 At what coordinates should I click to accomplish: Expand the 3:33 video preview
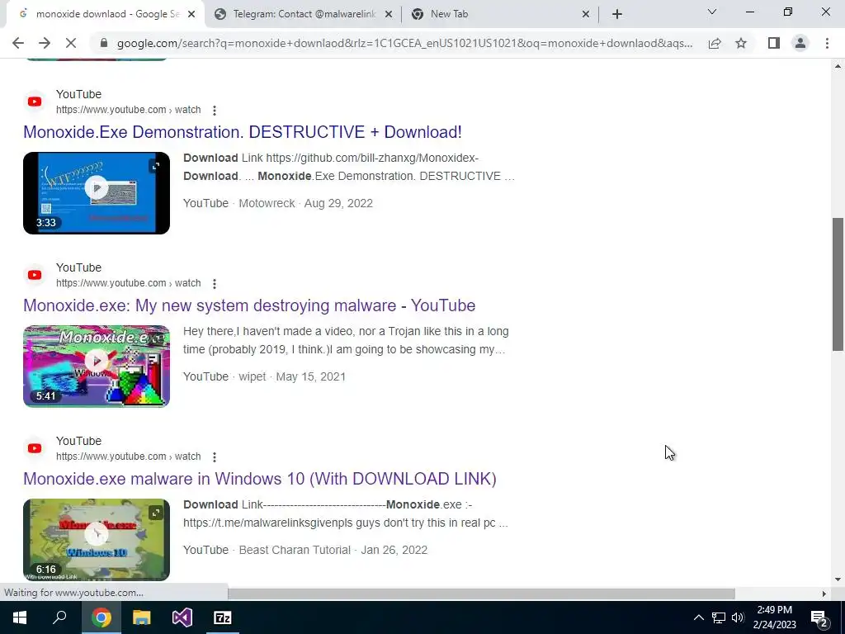[x=156, y=166]
